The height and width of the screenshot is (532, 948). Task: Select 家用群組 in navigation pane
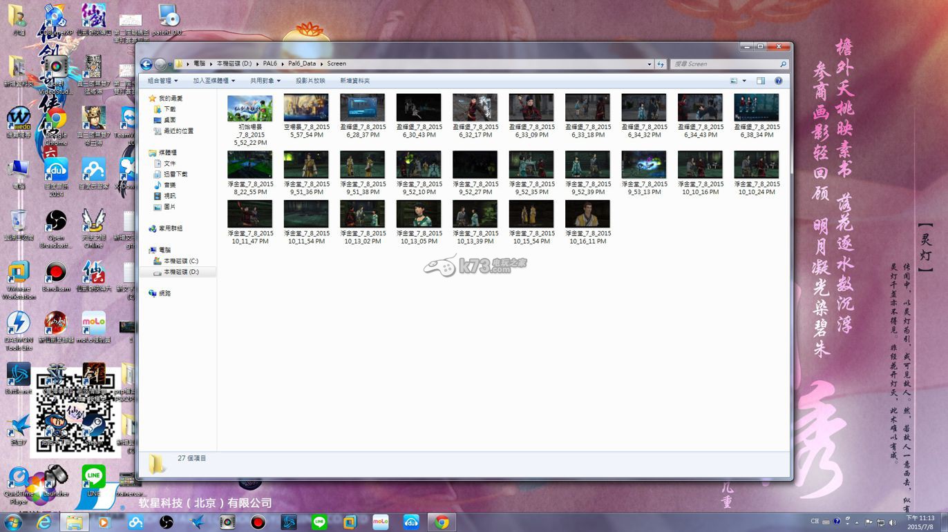tap(166, 228)
